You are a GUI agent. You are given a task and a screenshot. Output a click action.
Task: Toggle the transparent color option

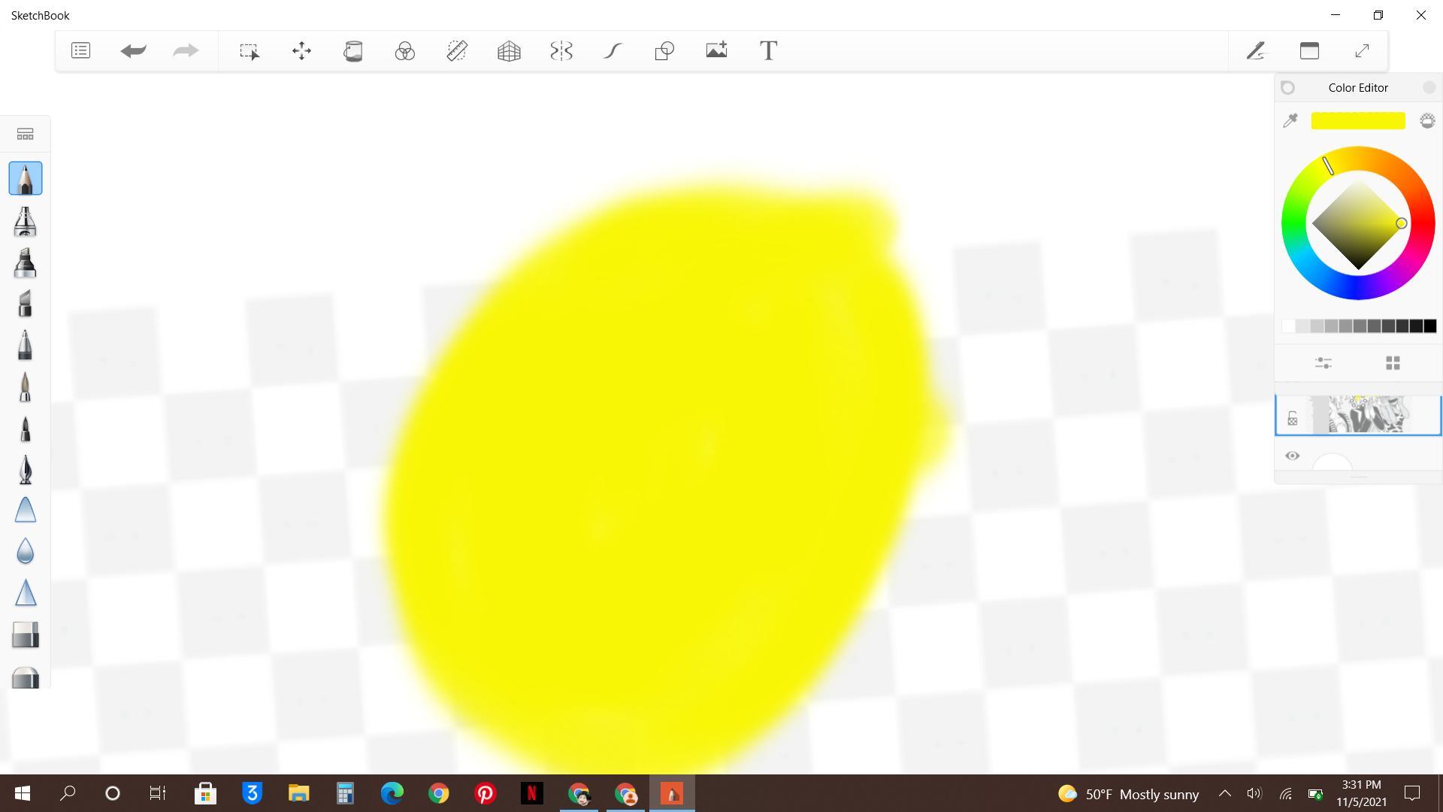tap(1426, 121)
